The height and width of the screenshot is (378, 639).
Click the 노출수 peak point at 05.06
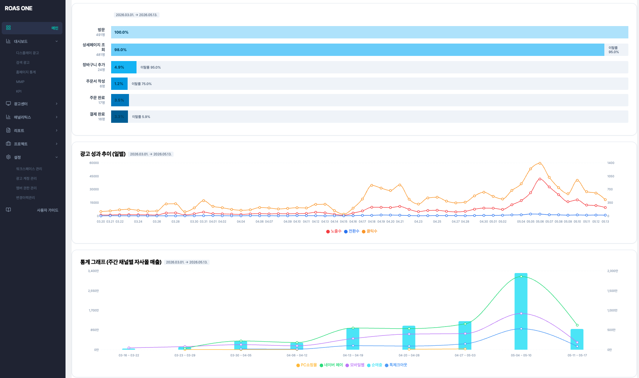click(x=540, y=179)
